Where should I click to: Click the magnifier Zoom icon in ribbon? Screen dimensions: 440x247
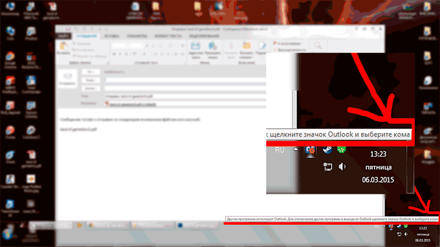tap(317, 46)
